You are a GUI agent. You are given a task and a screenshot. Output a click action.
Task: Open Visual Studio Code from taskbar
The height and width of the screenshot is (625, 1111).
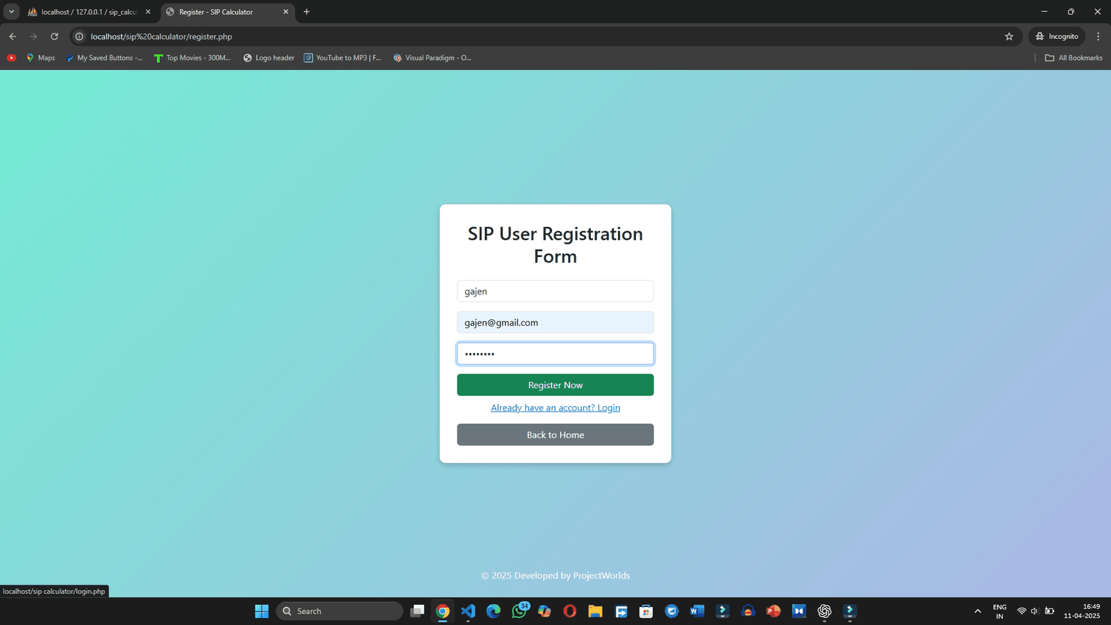pos(468,611)
